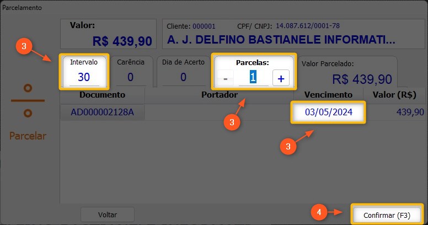428x225 pixels.
Task: Click the empty Portador cell in the row
Action: [x=219, y=113]
